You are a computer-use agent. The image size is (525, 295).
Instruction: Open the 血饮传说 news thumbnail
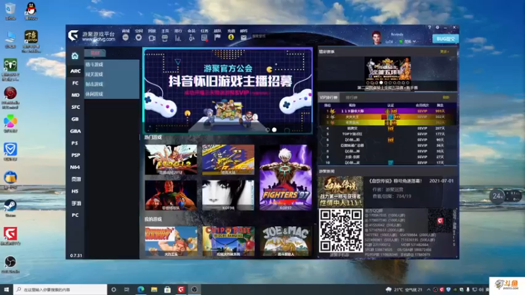[x=341, y=191]
